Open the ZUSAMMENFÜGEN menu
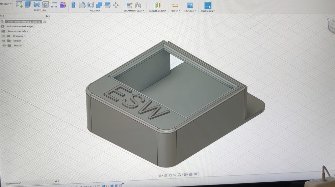 click(134, 11)
